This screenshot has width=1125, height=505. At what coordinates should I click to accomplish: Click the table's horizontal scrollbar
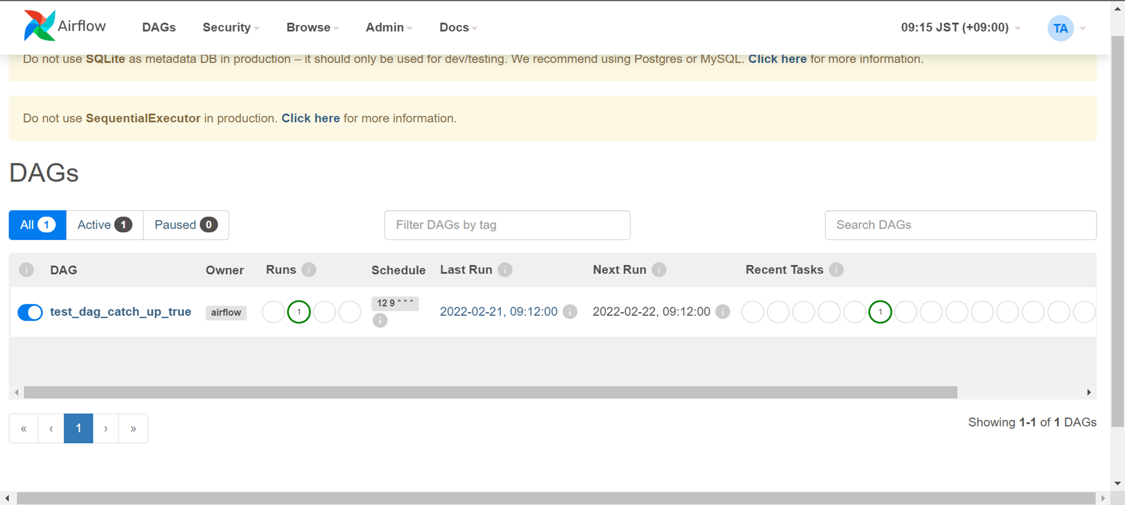pyautogui.click(x=490, y=392)
